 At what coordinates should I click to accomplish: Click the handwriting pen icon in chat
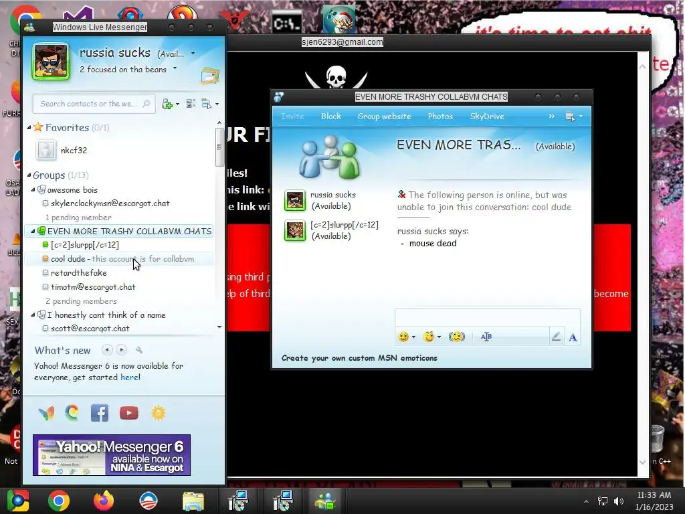tap(556, 337)
